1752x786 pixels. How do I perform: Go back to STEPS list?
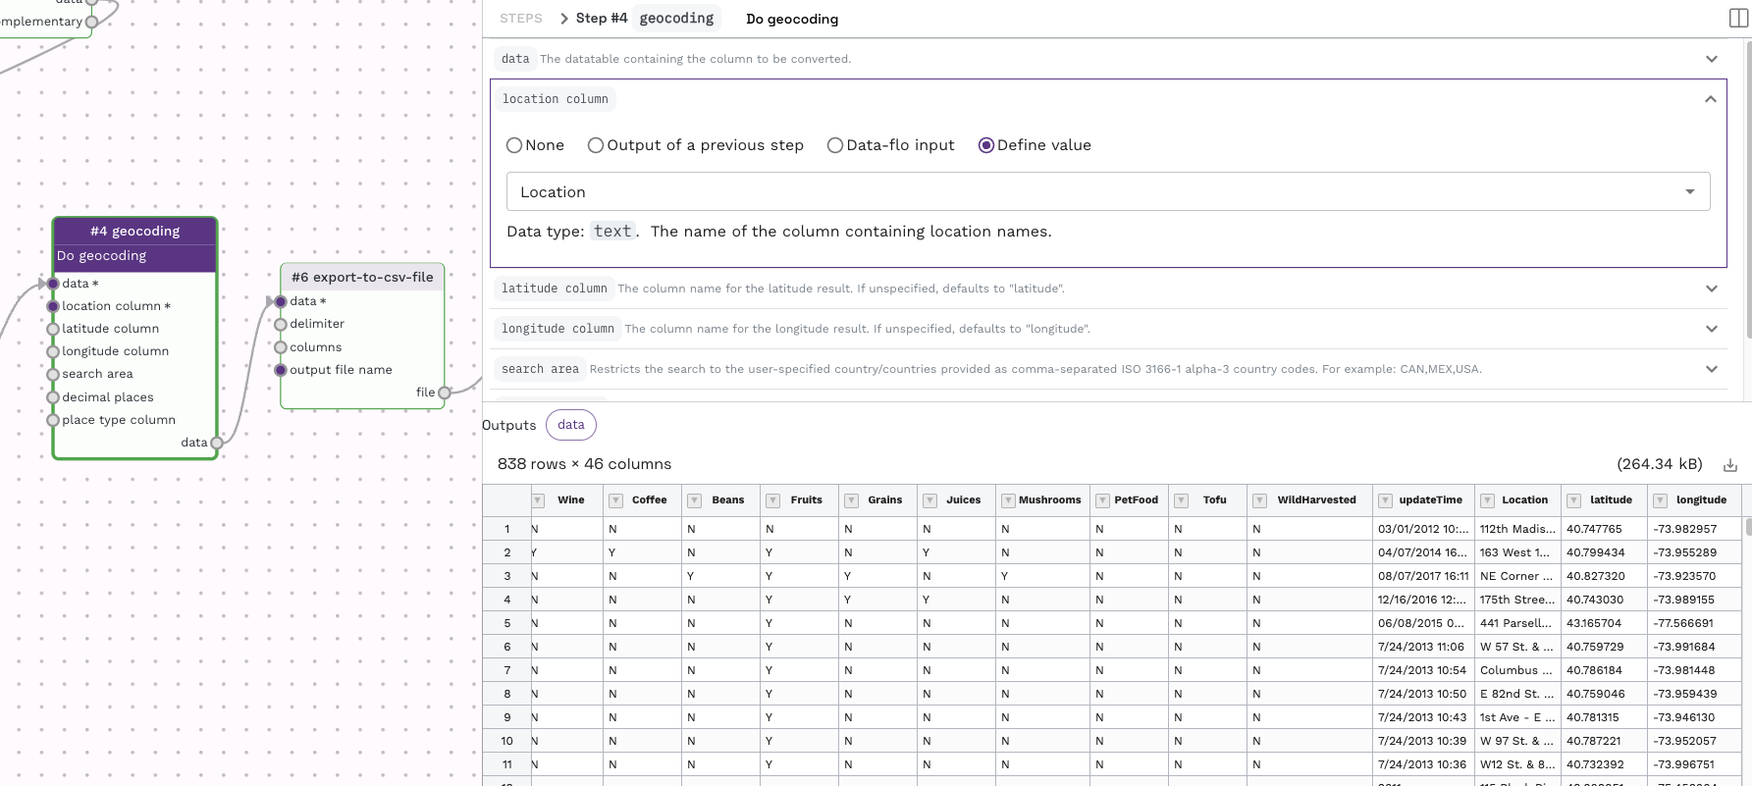click(x=520, y=19)
